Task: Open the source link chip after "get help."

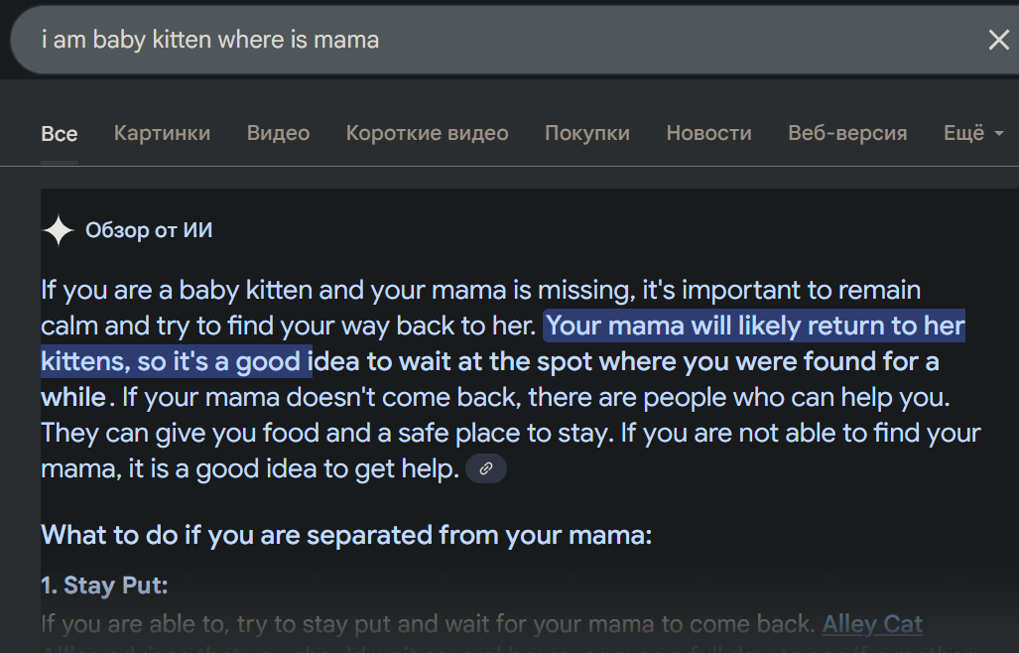Action: (x=485, y=469)
